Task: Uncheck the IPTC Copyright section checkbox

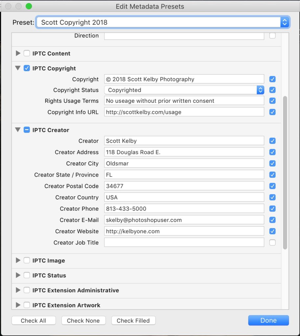Action: coord(27,68)
